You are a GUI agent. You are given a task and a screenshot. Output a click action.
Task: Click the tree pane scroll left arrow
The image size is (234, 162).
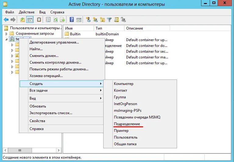coord(5,150)
